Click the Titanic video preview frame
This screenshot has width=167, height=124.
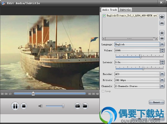(50, 52)
